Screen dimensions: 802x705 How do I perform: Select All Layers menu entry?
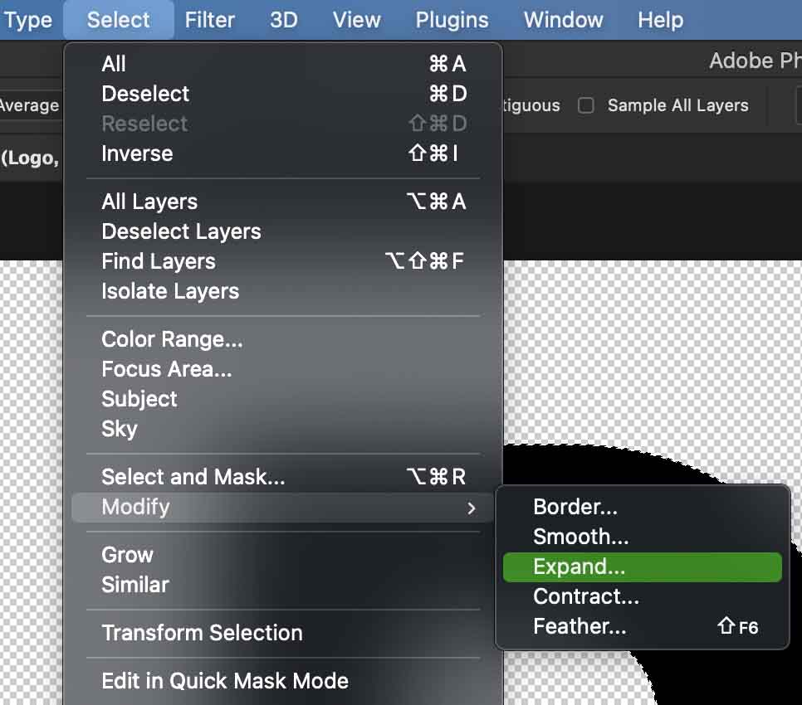click(283, 202)
